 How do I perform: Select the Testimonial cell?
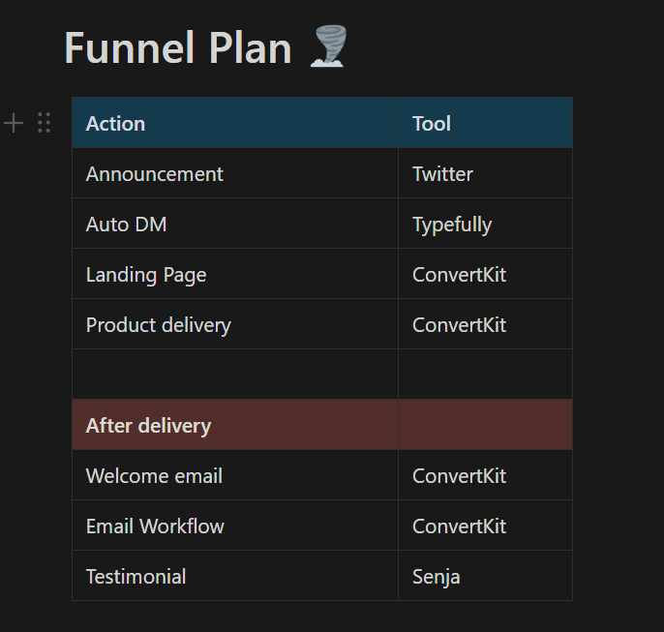click(235, 576)
